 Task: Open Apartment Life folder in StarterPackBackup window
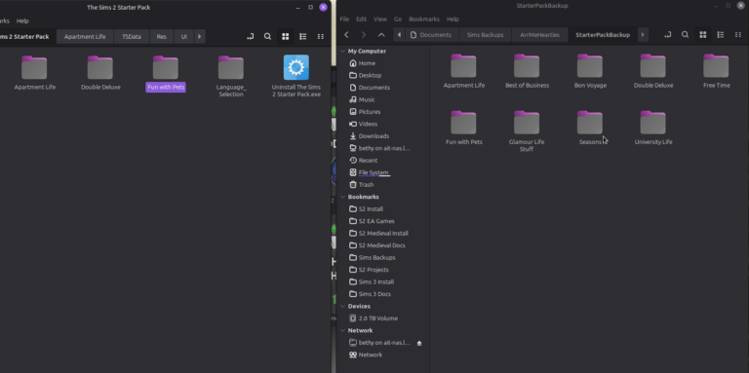click(x=464, y=66)
